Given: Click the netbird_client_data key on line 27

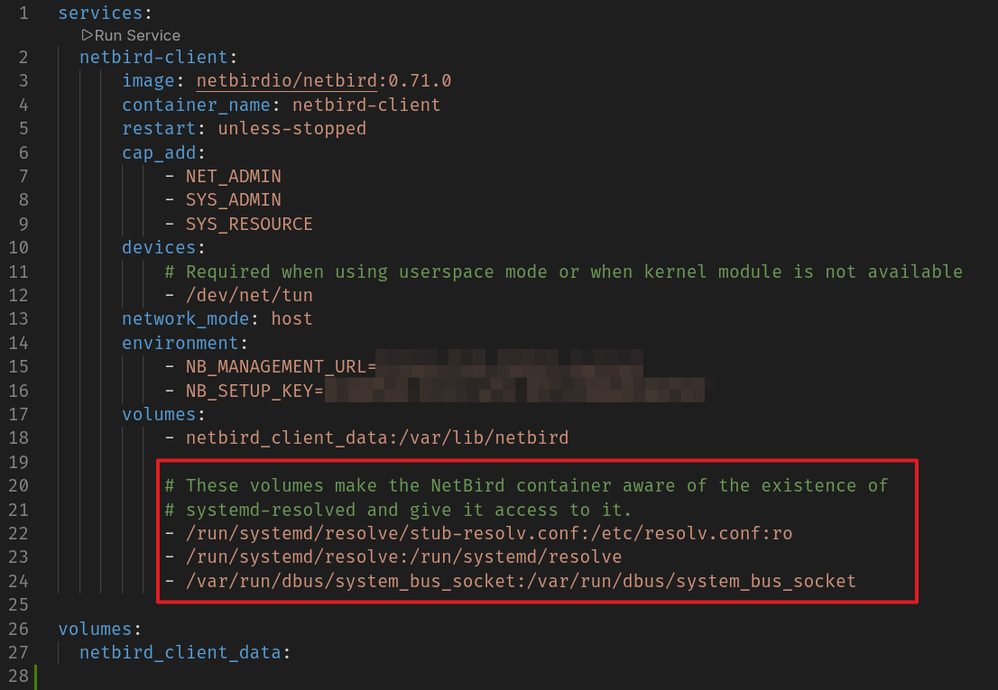Looking at the screenshot, I should (180, 652).
